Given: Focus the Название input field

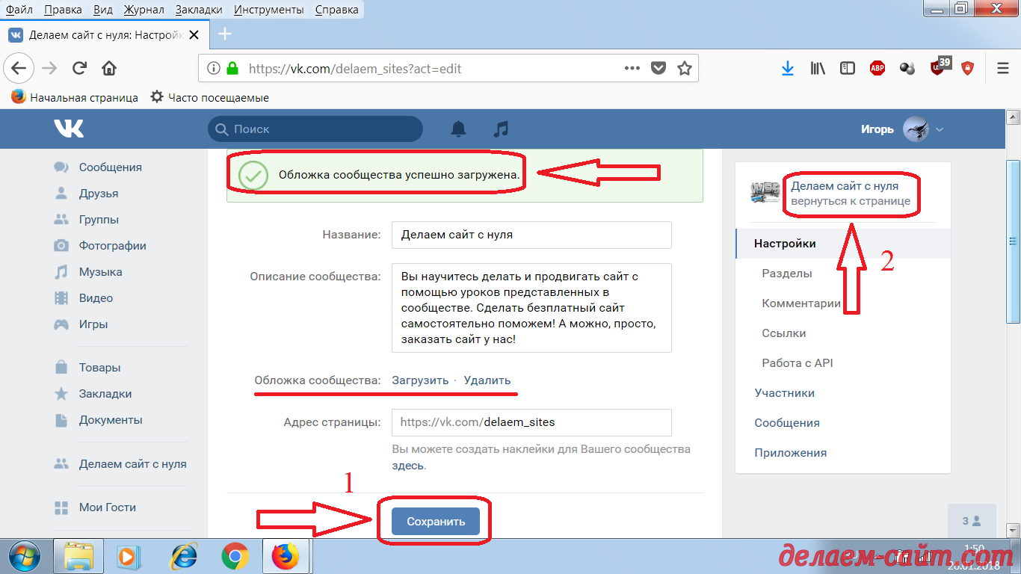Looking at the screenshot, I should coord(531,234).
